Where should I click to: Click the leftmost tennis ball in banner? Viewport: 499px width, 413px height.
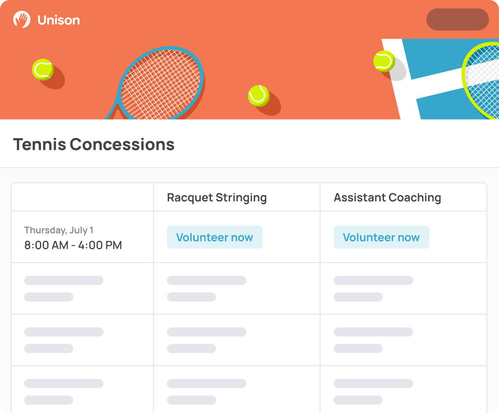point(43,70)
